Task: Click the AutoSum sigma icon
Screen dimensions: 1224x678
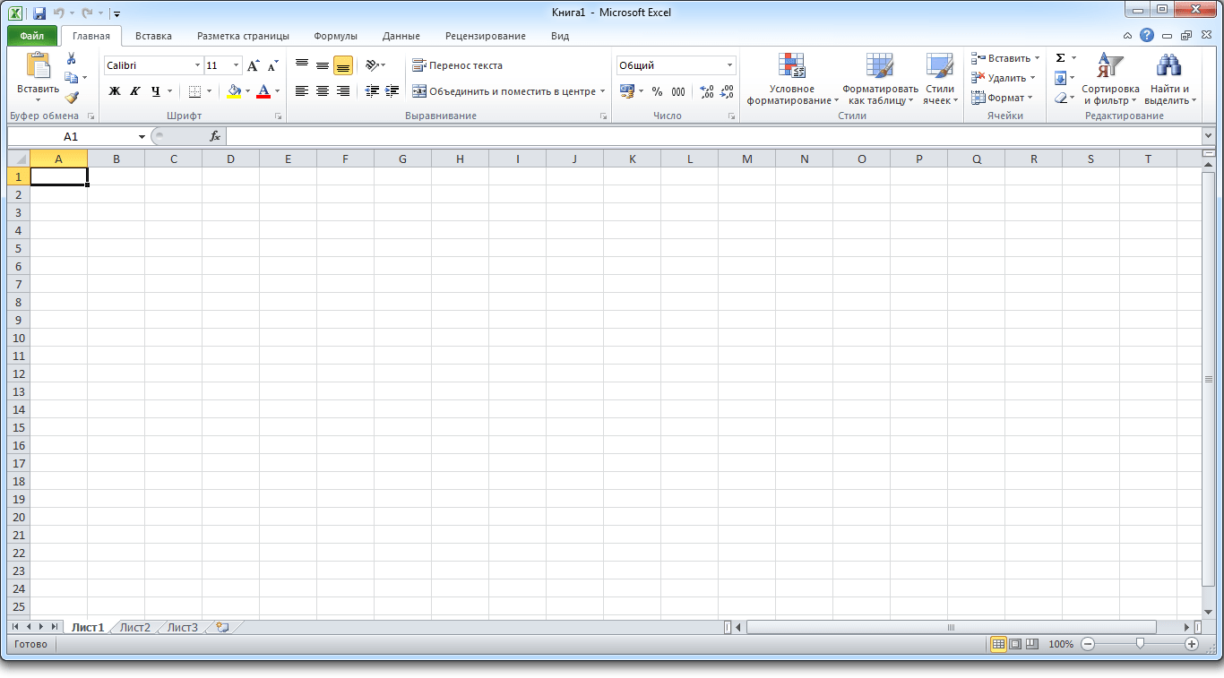Action: pyautogui.click(x=1060, y=58)
